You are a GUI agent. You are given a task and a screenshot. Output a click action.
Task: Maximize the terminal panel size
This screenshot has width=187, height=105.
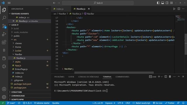(179, 77)
